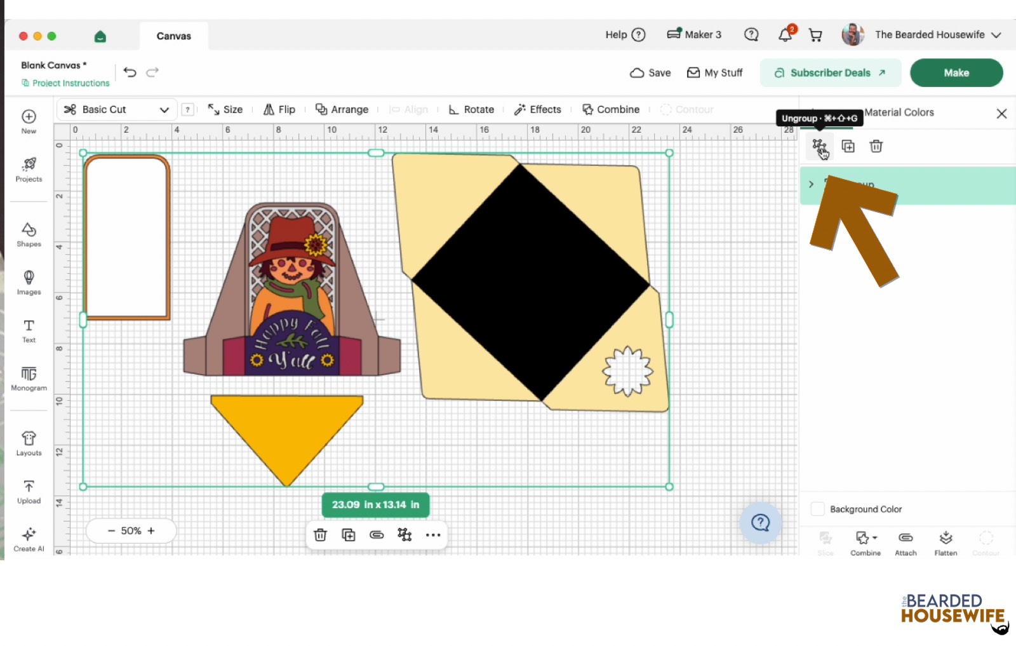
Task: Open the Projects panel in sidebar
Action: [29, 170]
